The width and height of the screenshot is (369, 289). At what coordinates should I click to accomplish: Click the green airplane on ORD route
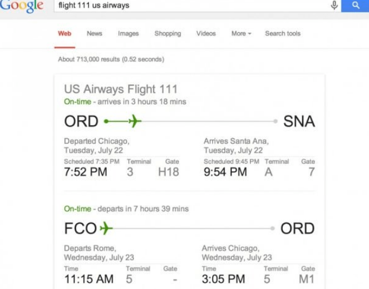pyautogui.click(x=134, y=121)
